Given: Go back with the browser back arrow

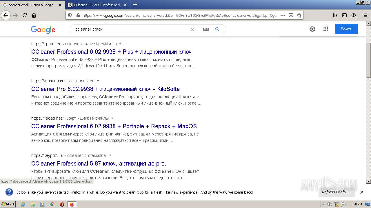Looking at the screenshot, I should tap(6, 15).
